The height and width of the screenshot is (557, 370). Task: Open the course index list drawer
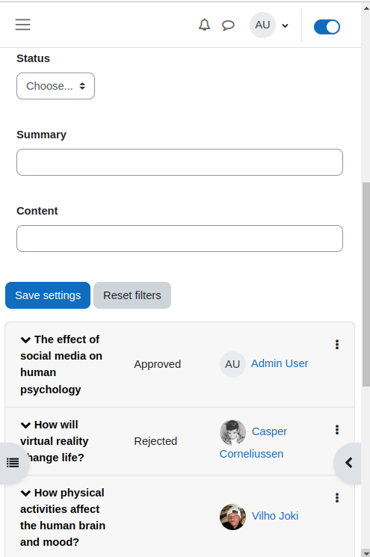pyautogui.click(x=13, y=463)
